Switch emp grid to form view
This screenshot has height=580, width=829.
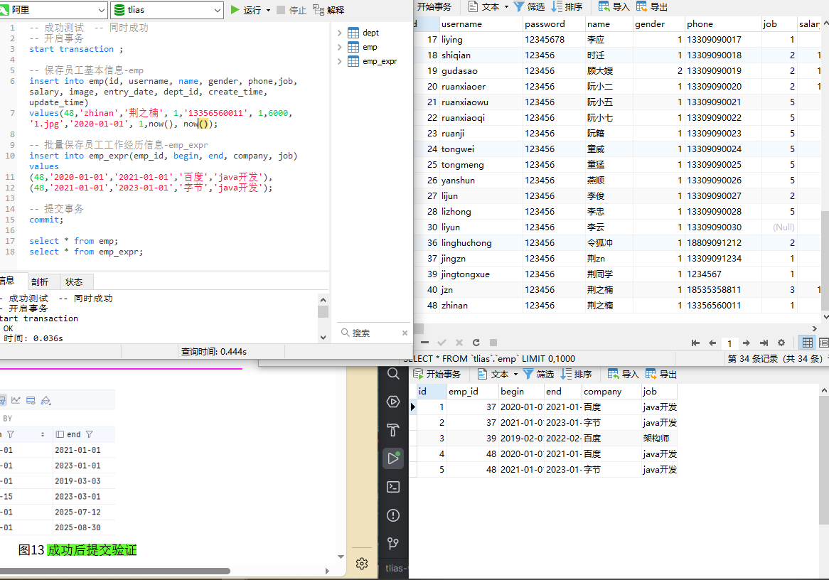pos(823,343)
